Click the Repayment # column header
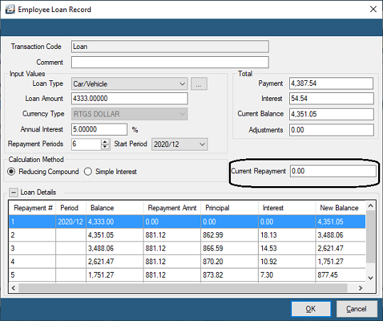 (32, 208)
